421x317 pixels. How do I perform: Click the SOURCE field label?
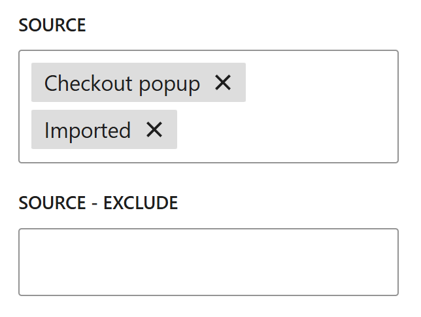click(52, 25)
